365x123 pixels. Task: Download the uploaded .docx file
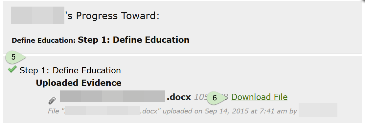click(259, 97)
